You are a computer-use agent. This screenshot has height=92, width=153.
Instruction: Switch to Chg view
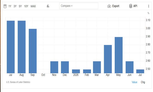pyautogui.click(x=143, y=82)
